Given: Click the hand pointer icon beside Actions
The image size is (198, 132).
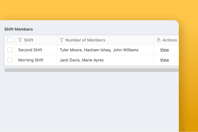Looking at the screenshot, I should coord(159,40).
